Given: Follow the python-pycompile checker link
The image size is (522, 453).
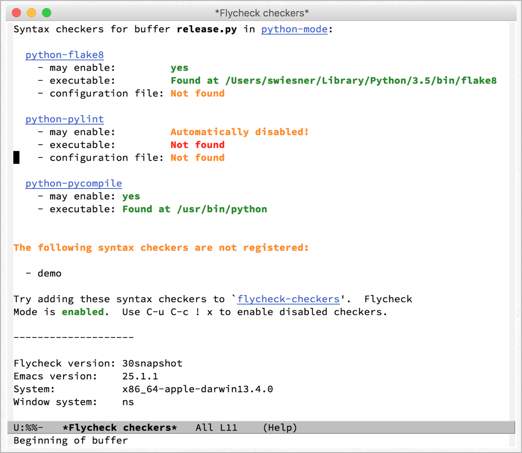Looking at the screenshot, I should (x=74, y=183).
